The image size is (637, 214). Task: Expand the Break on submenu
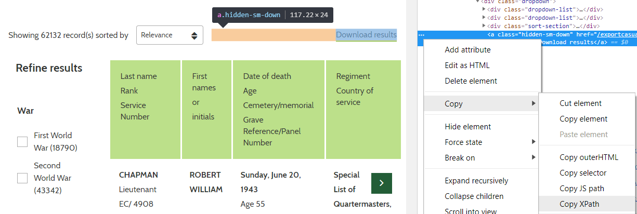(482, 158)
